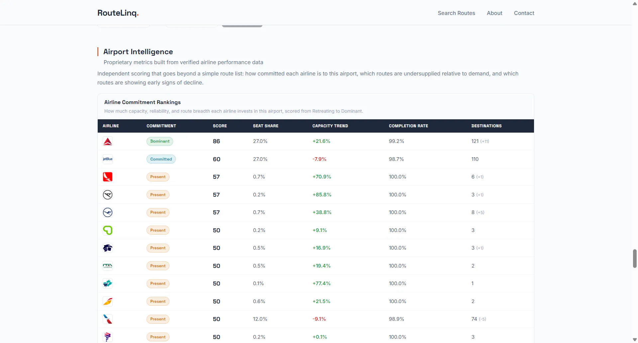This screenshot has width=638, height=343.
Task: Click the 110 destinations value
Action: click(x=475, y=159)
